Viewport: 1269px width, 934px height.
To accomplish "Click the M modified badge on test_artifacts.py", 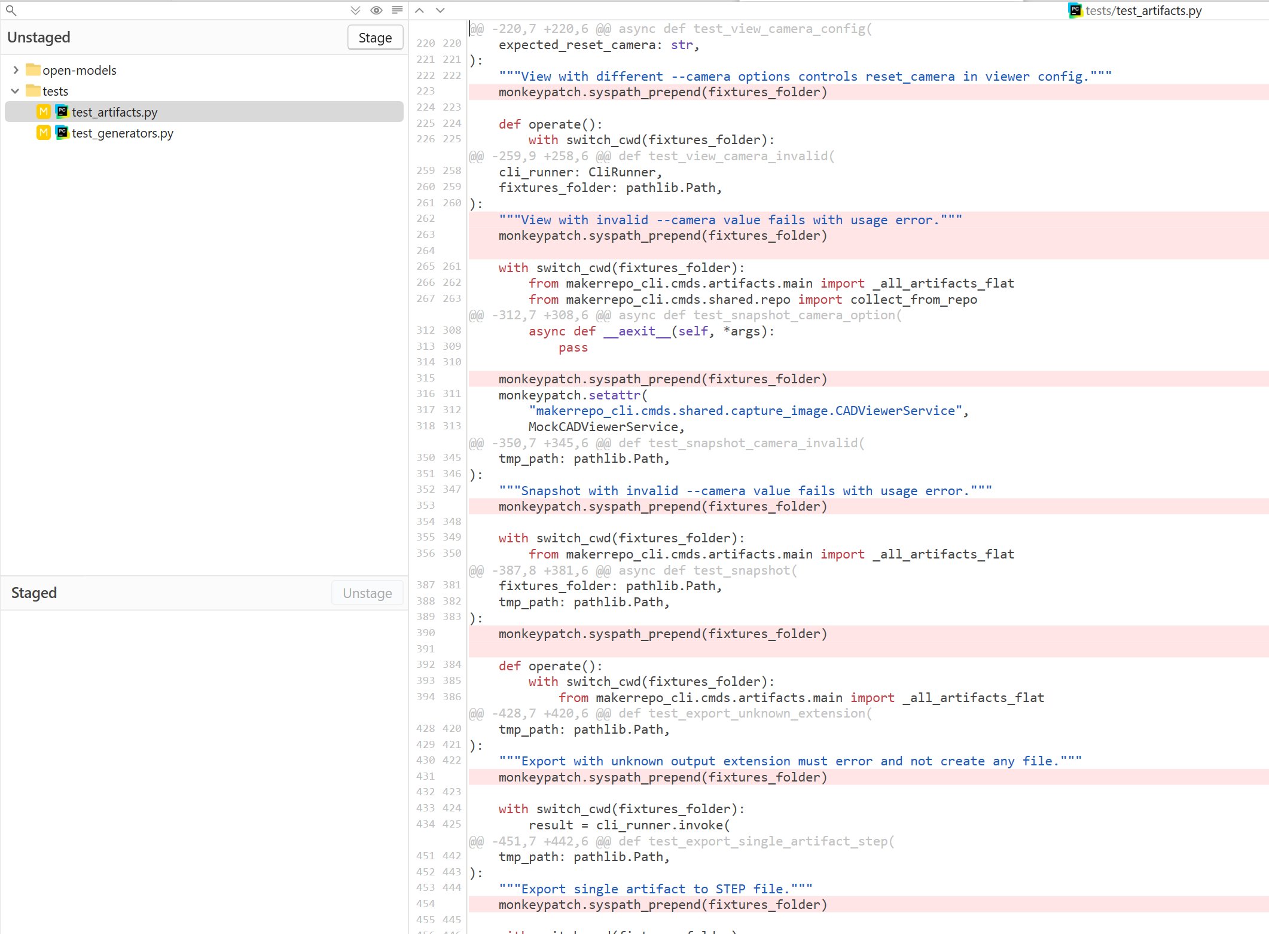I will (x=42, y=111).
